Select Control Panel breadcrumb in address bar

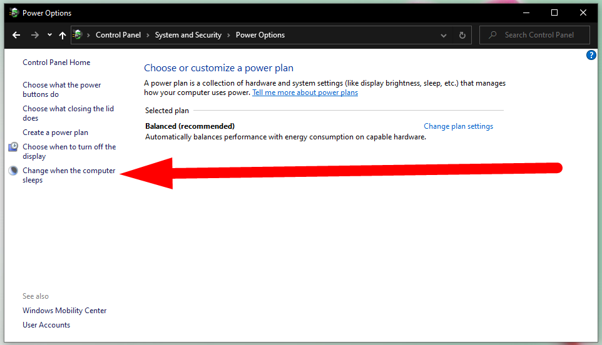click(118, 35)
